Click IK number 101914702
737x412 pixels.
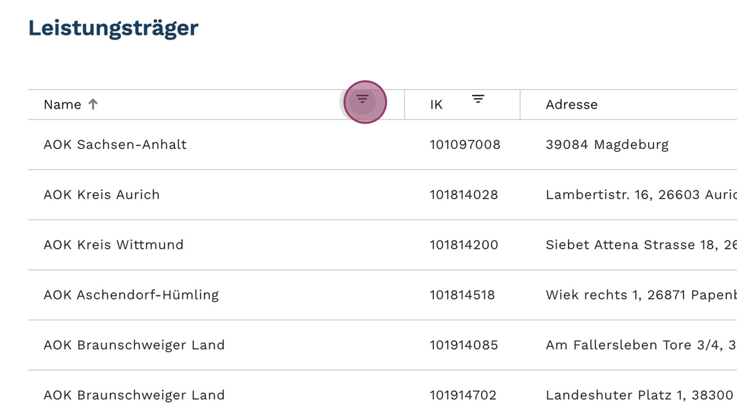[x=463, y=395]
